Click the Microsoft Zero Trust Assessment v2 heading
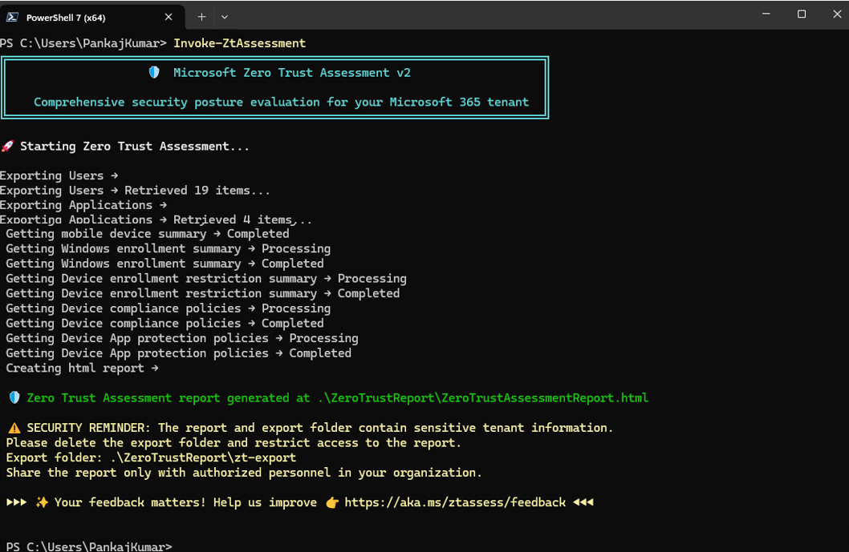The width and height of the screenshot is (849, 552). pos(291,73)
